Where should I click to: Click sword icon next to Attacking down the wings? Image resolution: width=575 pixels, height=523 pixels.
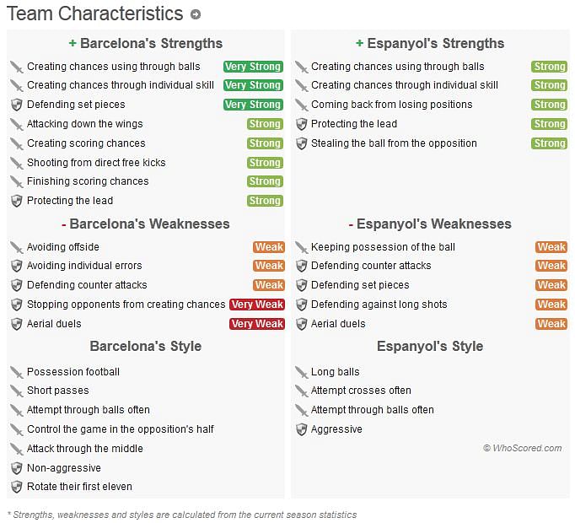17,124
